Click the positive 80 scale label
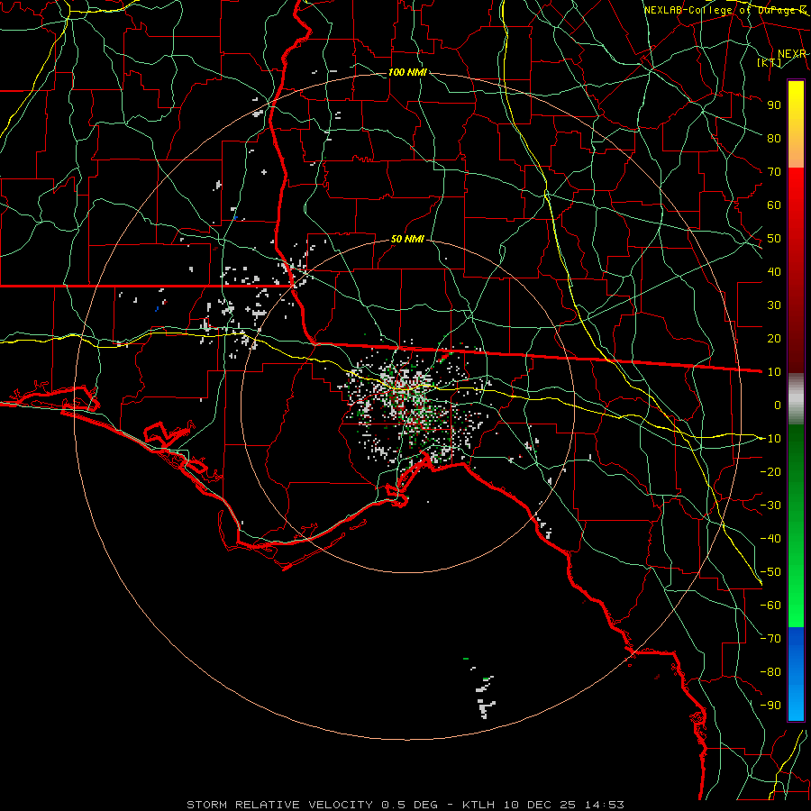The height and width of the screenshot is (811, 811). (774, 138)
